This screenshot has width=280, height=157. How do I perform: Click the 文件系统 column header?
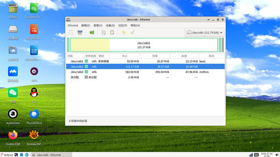point(90,56)
